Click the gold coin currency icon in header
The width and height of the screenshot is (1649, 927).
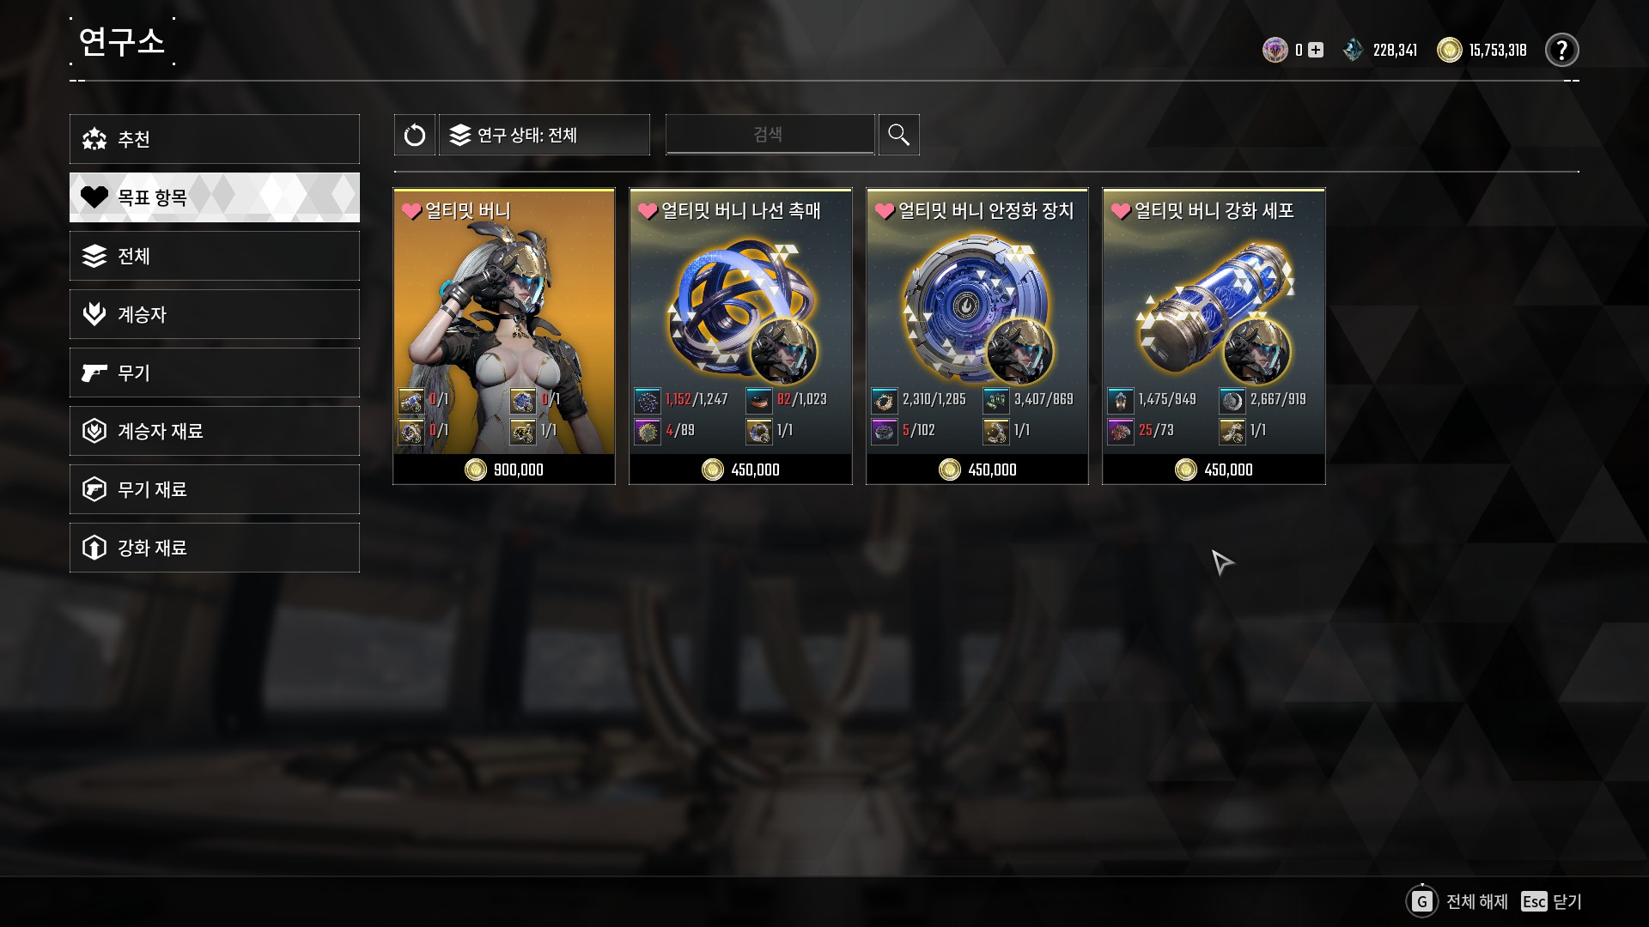[1449, 50]
